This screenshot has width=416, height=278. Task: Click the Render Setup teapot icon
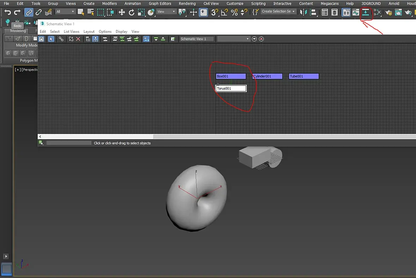pos(389,12)
